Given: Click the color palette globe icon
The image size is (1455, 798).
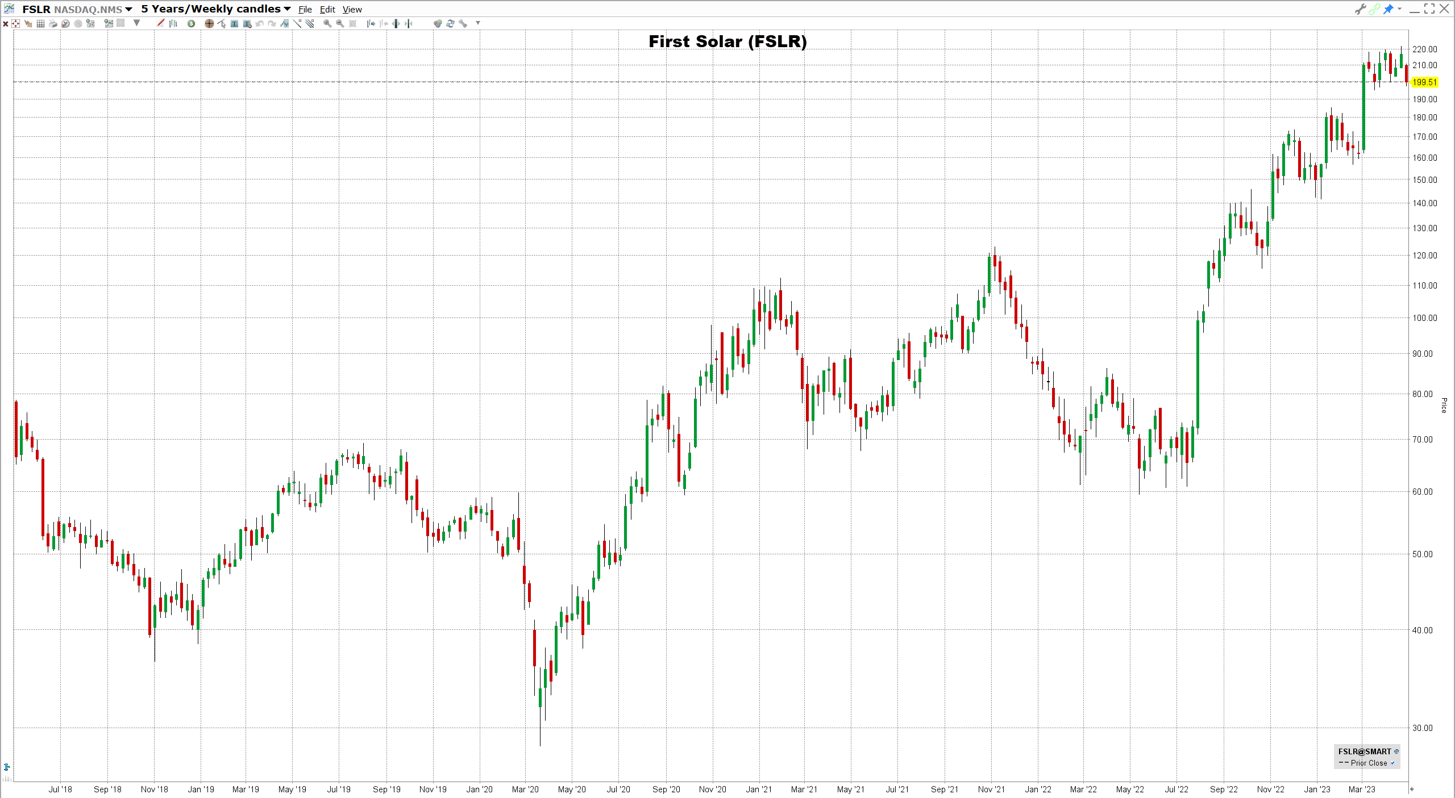Looking at the screenshot, I should pyautogui.click(x=437, y=23).
